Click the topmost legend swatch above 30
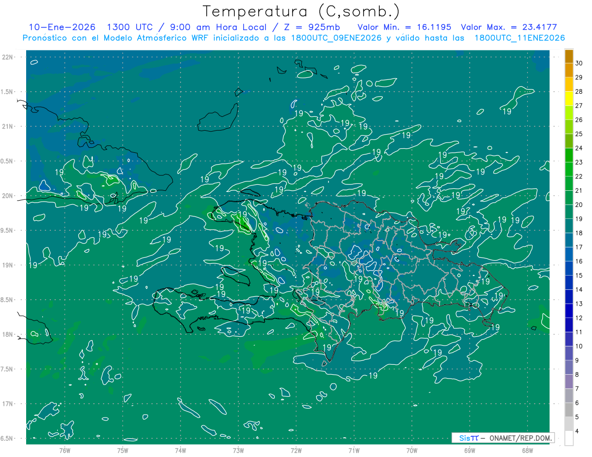Screen dimensions: 592x457 pos(569,57)
